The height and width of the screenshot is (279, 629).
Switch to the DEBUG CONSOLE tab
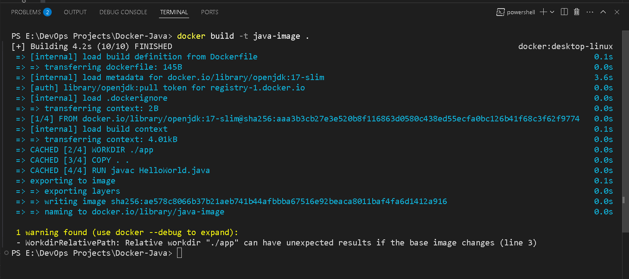click(123, 12)
